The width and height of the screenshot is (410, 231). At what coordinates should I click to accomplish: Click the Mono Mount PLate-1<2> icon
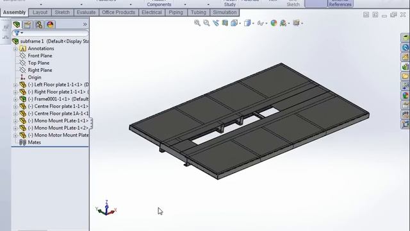point(23,128)
